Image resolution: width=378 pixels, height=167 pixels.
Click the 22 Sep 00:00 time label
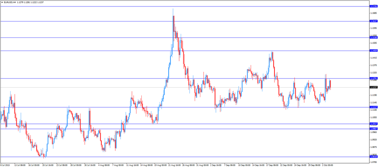(x=286, y=165)
